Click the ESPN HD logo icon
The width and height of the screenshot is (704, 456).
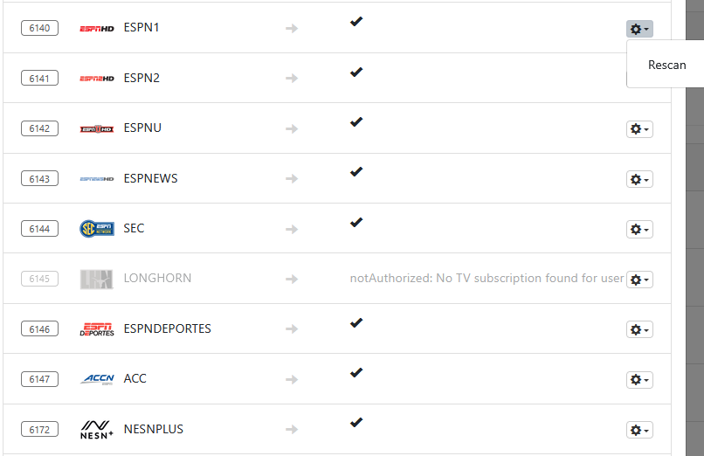pos(97,29)
